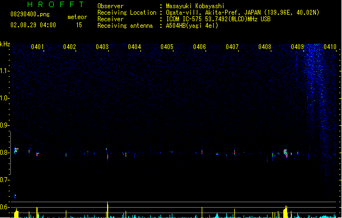Image resolution: width=342 pixels, height=218 pixels.
Task: Click the HROFFT title text
Action: click(55, 4)
